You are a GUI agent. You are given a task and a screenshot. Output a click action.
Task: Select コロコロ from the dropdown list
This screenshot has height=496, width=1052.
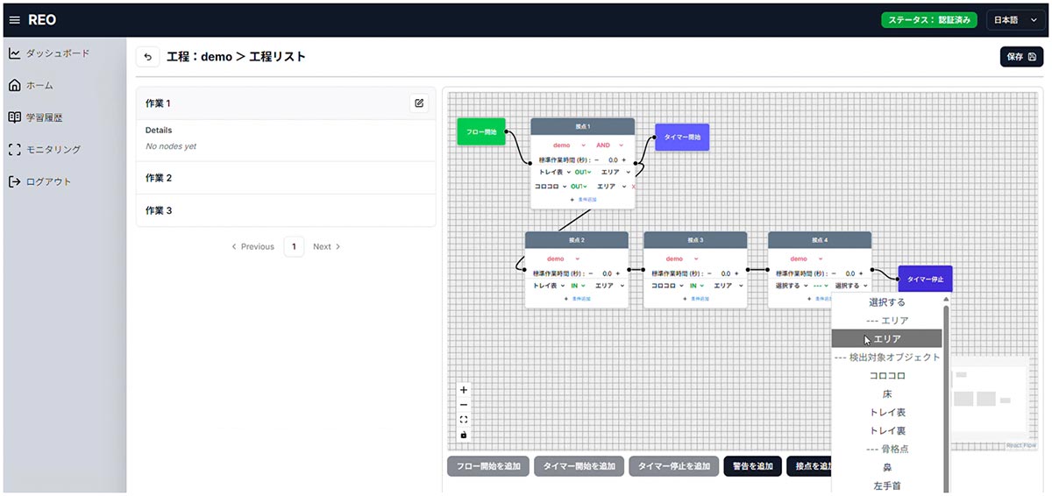click(x=887, y=376)
